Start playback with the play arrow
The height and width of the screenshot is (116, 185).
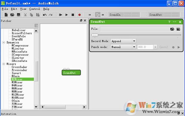tap(66, 15)
